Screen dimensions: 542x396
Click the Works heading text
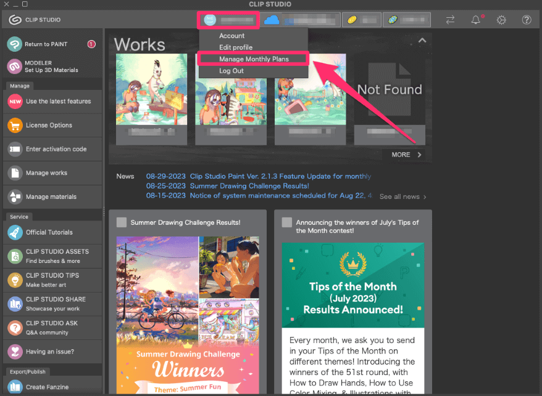(x=140, y=44)
